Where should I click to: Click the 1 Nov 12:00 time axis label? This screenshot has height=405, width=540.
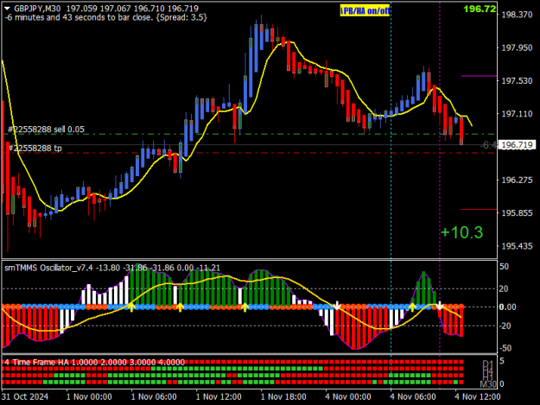(x=219, y=396)
